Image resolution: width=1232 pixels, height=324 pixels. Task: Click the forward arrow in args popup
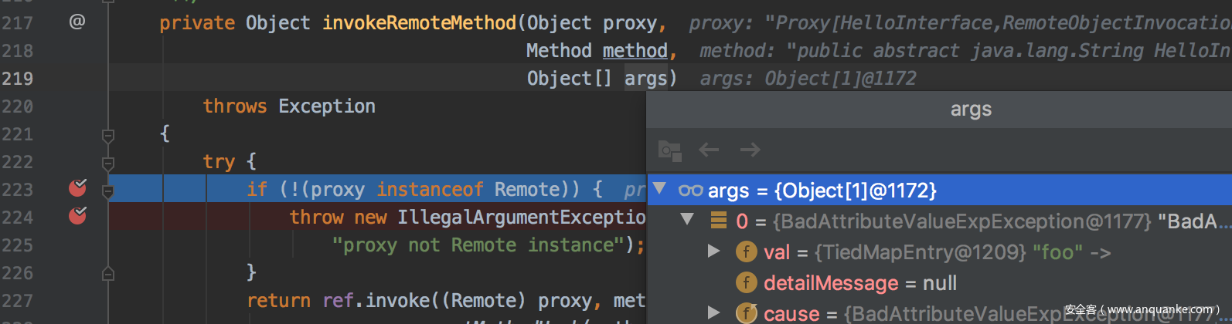(x=750, y=150)
